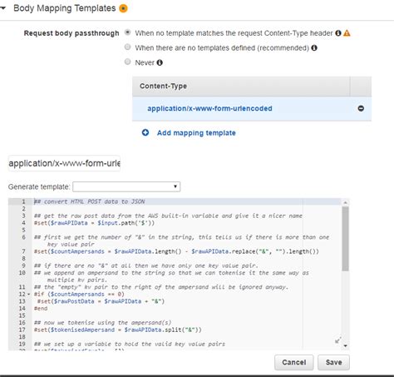Image resolution: width=394 pixels, height=377 pixels.
Task: Cancel the template edit
Action: point(294,362)
